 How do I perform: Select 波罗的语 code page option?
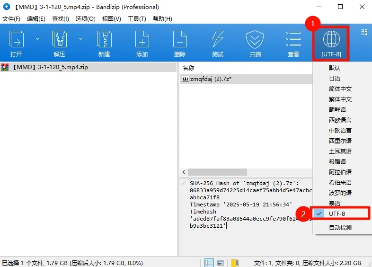pos(342,193)
